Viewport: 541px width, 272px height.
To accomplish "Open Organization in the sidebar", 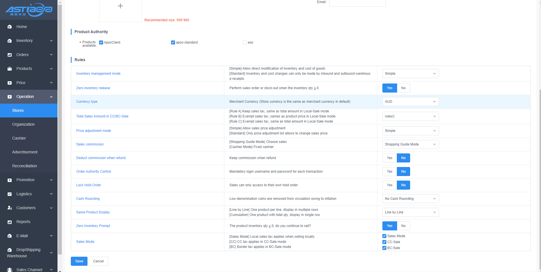I will (23, 124).
